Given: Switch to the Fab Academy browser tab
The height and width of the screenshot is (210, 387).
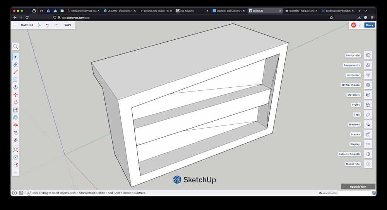Looking at the screenshot, I should 190,11.
